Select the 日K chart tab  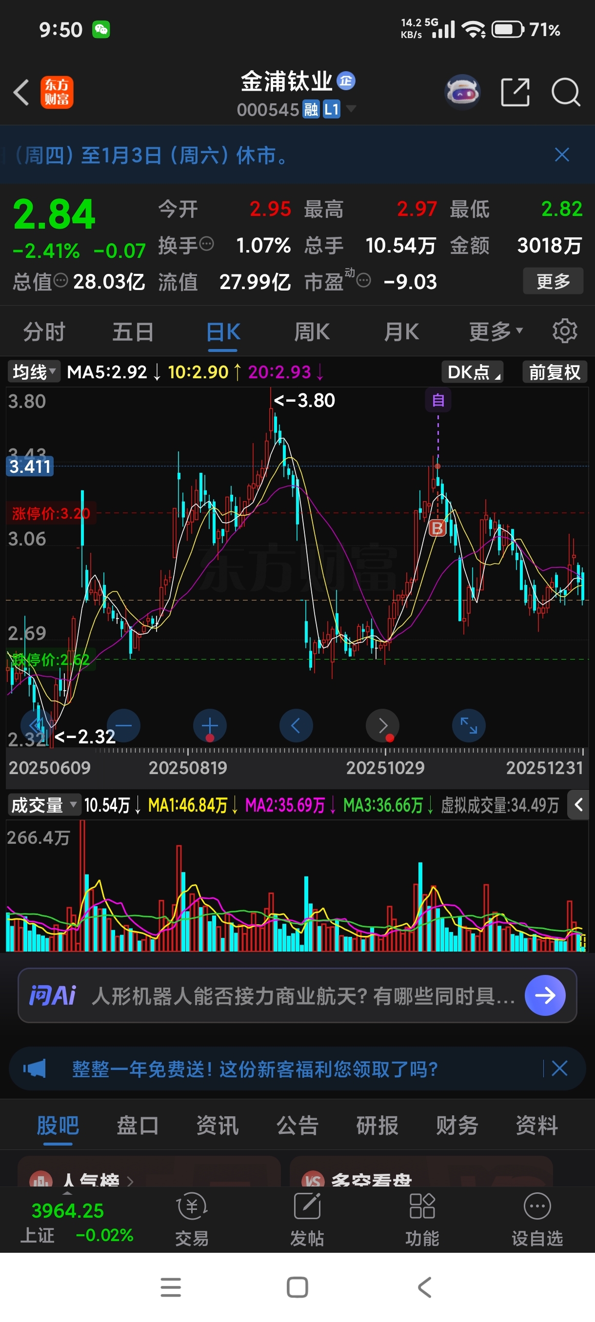tap(223, 331)
